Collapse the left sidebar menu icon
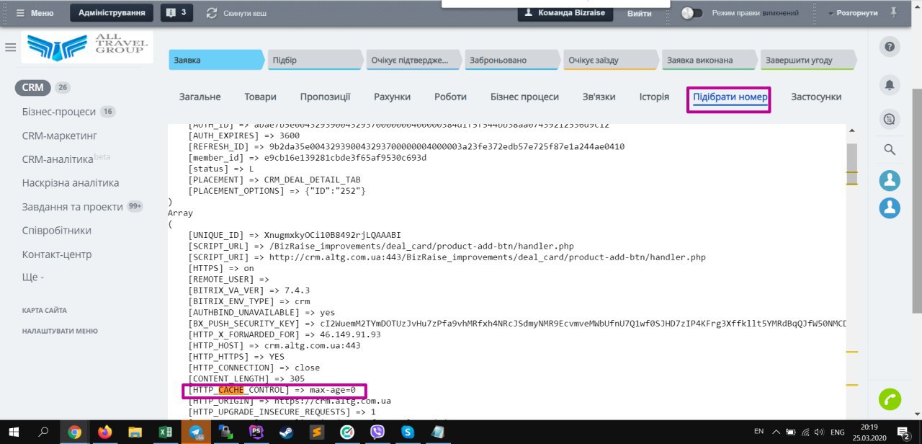The image size is (922, 444). 10,48
